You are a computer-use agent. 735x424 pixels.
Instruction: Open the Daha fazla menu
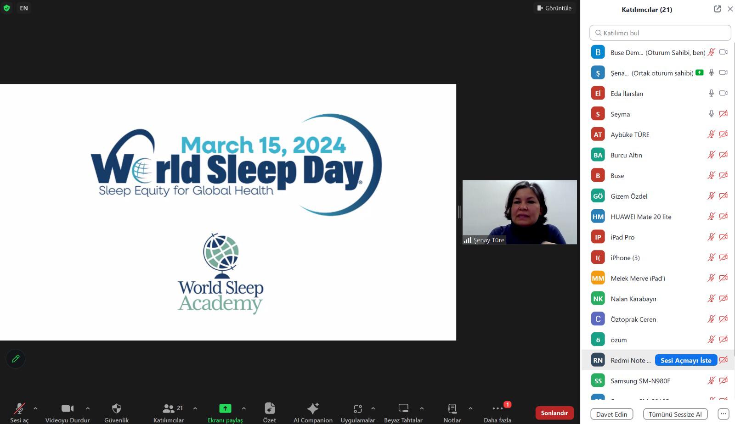click(x=498, y=408)
